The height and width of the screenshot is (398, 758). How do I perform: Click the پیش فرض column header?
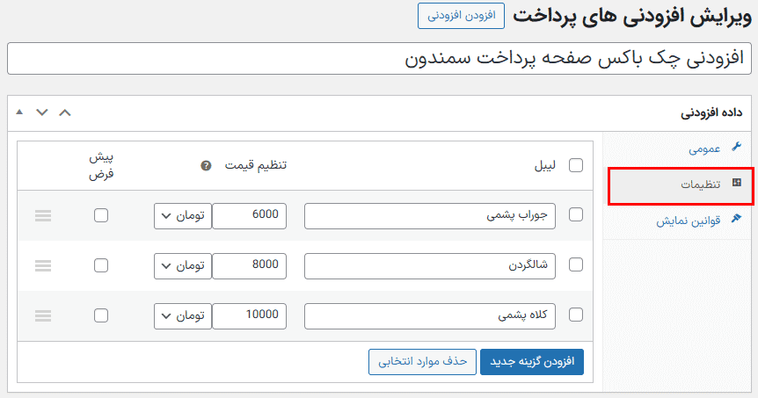pyautogui.click(x=101, y=166)
